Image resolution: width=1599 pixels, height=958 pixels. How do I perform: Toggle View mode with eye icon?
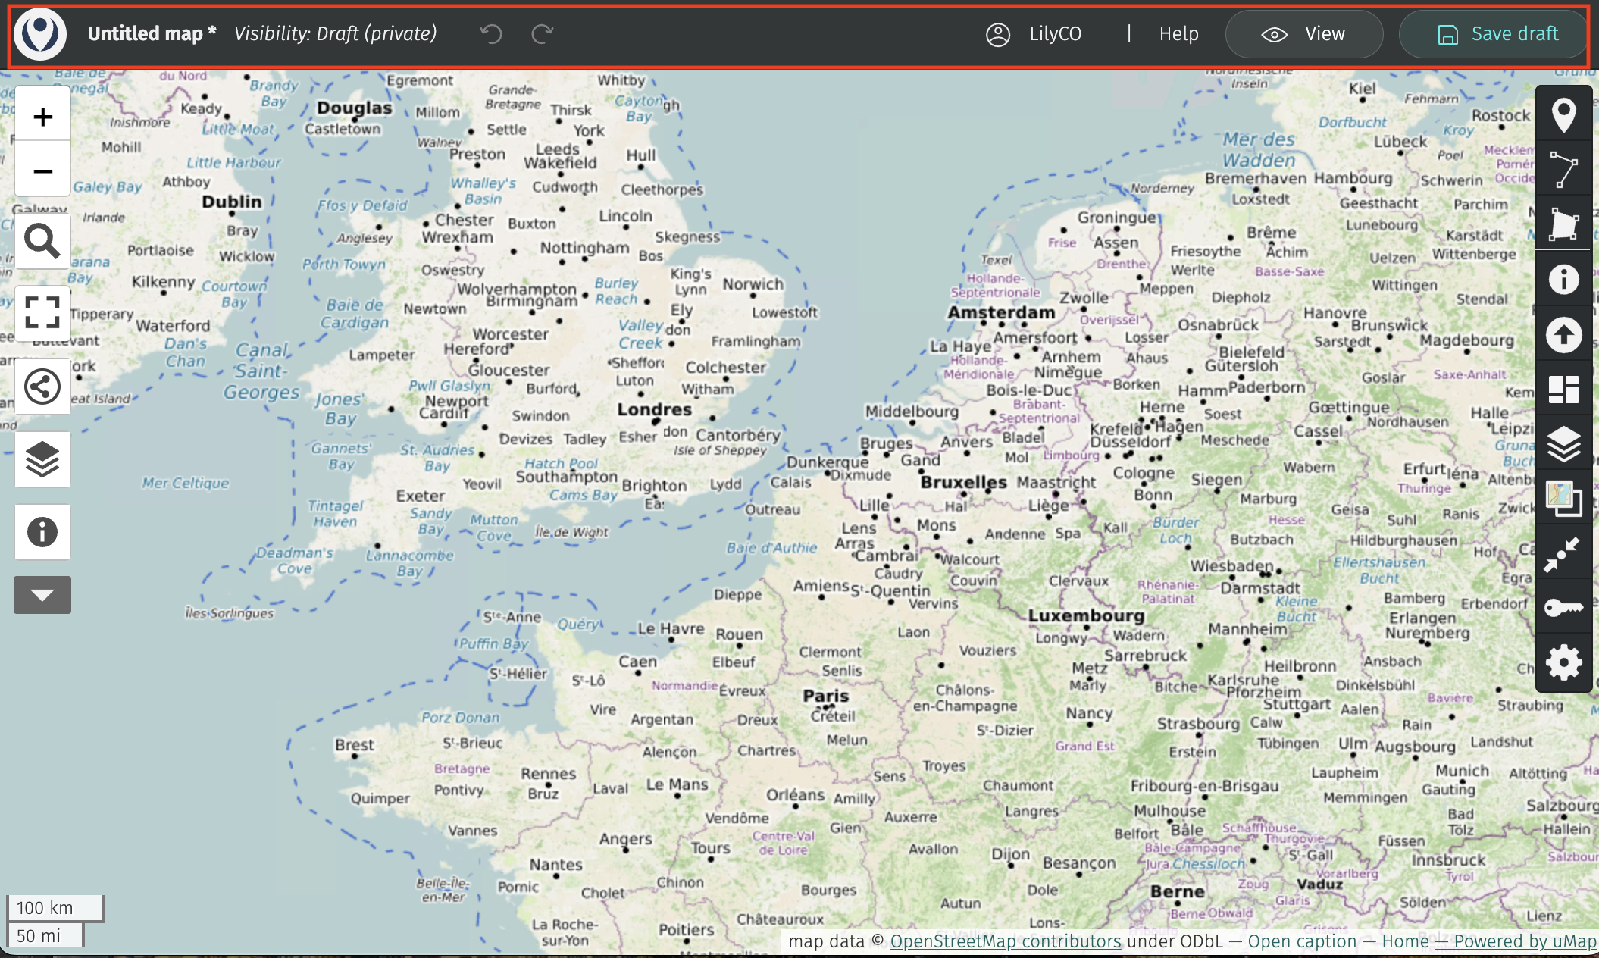[x=1303, y=34]
